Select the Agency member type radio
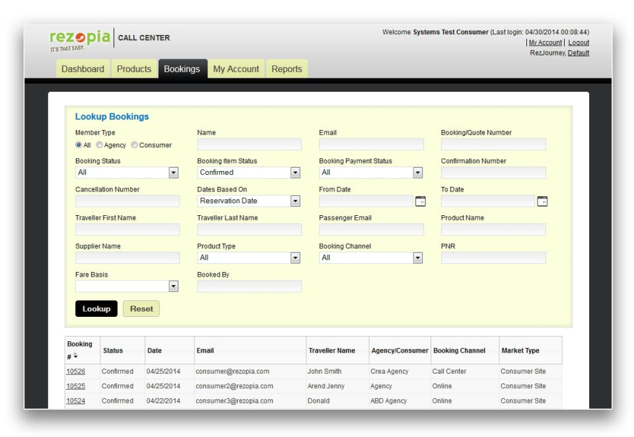Image resolution: width=634 pixels, height=437 pixels. tap(100, 145)
